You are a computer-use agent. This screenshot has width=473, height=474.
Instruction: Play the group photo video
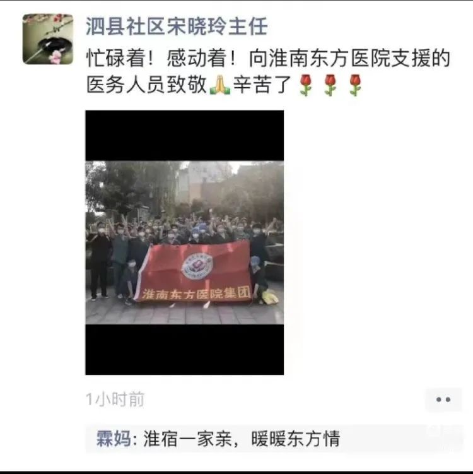[x=185, y=242]
